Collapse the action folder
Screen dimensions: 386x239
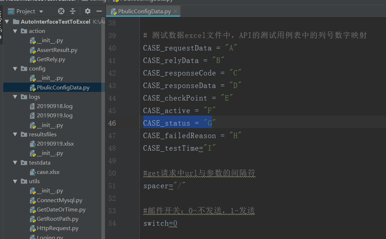tap(15, 31)
